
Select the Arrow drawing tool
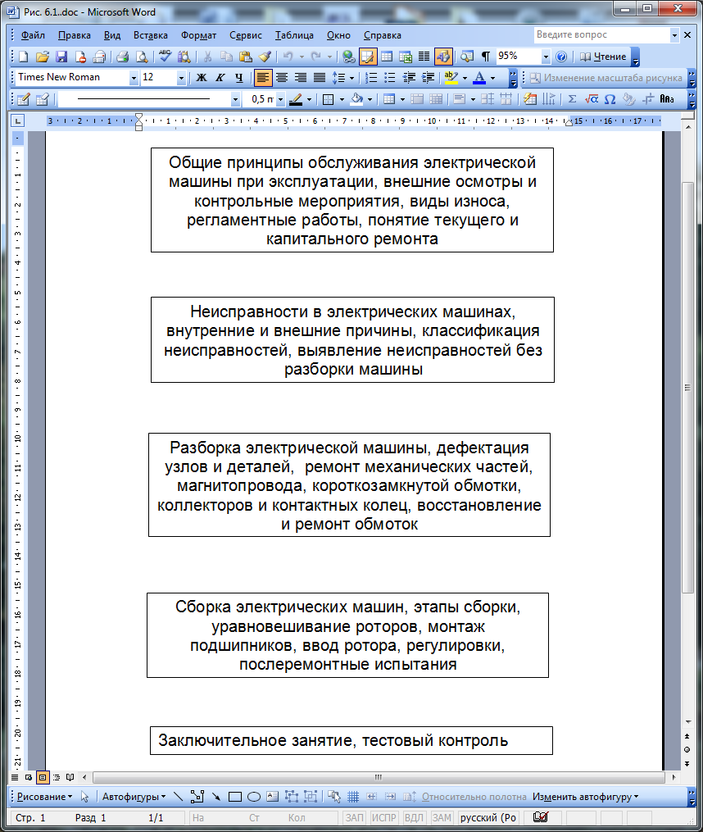[216, 797]
